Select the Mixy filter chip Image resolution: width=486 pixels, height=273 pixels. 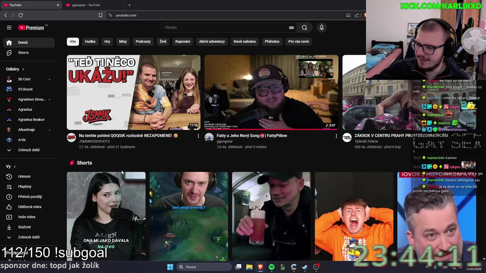(x=123, y=41)
